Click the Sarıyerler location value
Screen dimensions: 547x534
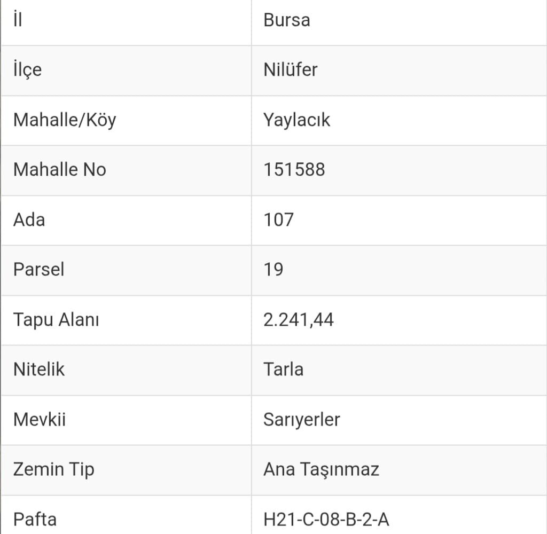click(x=301, y=420)
